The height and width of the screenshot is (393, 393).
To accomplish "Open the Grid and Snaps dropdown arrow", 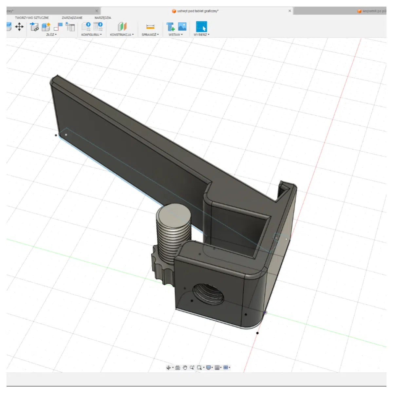I will pyautogui.click(x=221, y=367).
